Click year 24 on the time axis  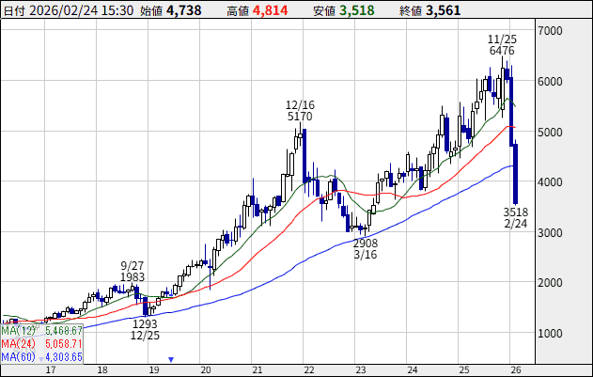point(412,369)
